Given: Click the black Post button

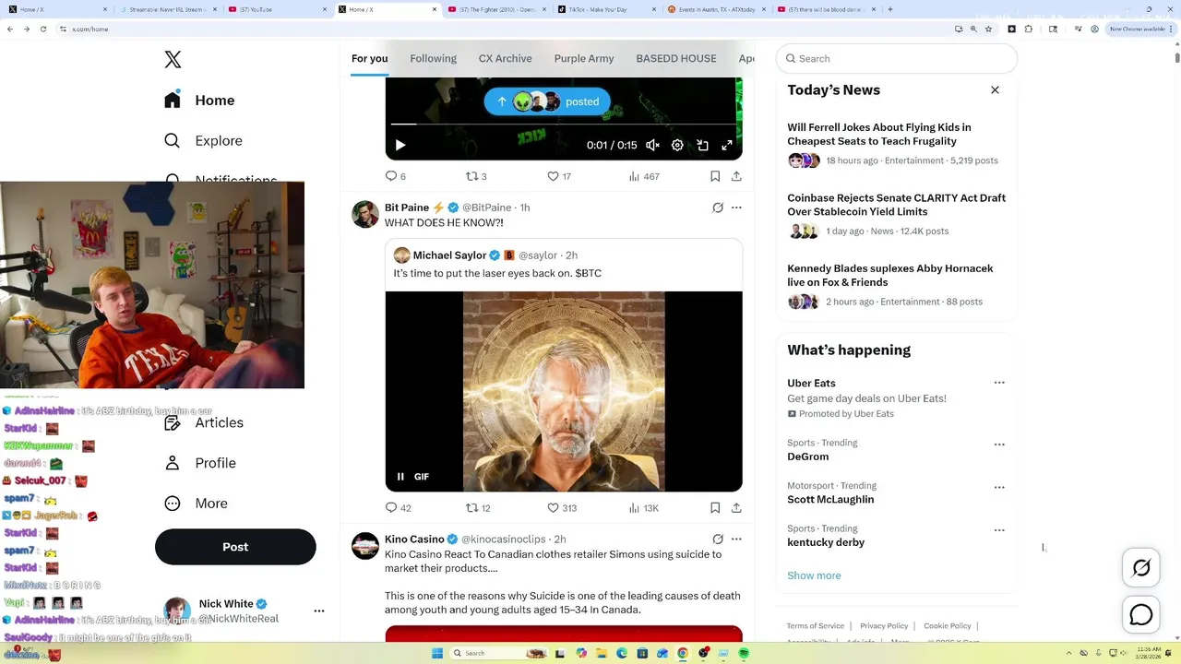Looking at the screenshot, I should [x=235, y=547].
